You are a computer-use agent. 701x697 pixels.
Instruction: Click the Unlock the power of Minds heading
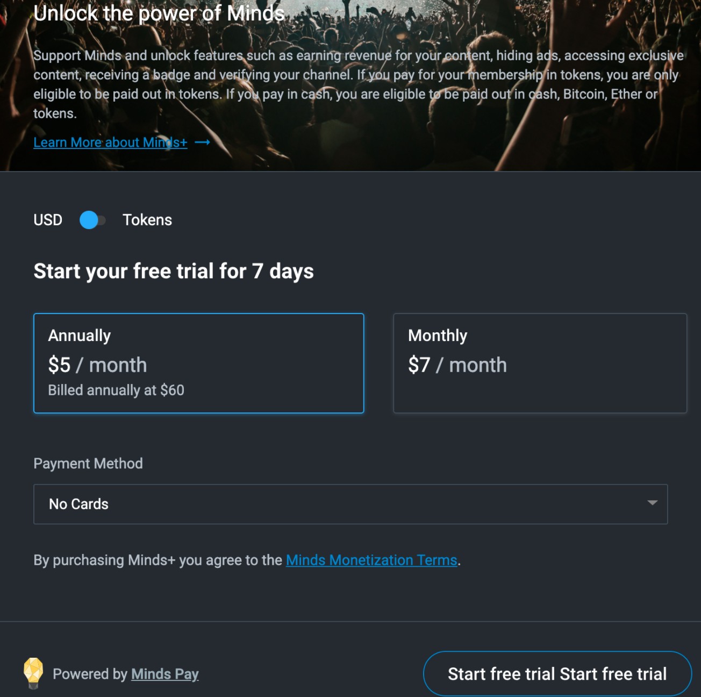(x=159, y=13)
